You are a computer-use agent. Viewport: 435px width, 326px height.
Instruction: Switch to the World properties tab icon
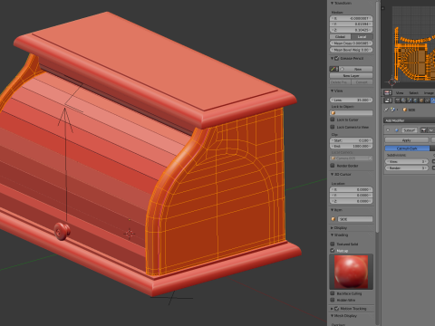click(415, 101)
